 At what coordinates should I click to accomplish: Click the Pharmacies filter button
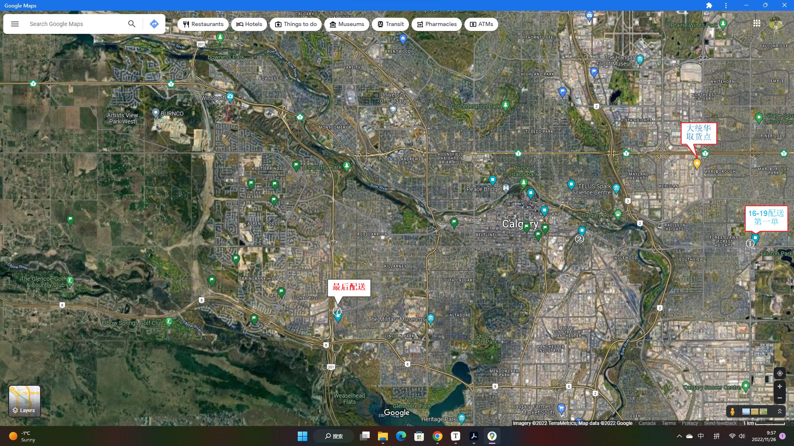(436, 24)
